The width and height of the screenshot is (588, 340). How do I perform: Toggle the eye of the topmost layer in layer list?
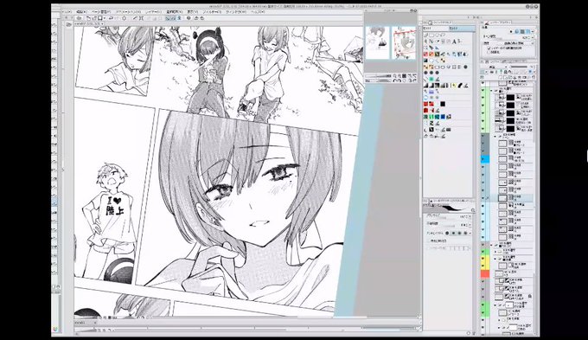coord(483,83)
